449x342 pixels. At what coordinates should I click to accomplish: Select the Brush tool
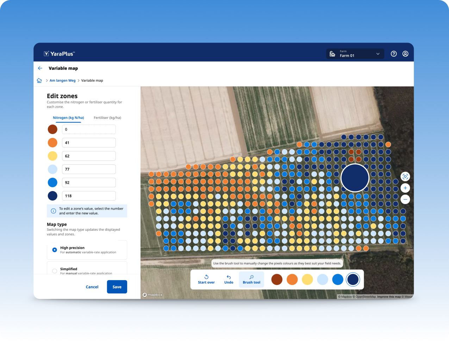point(251,279)
